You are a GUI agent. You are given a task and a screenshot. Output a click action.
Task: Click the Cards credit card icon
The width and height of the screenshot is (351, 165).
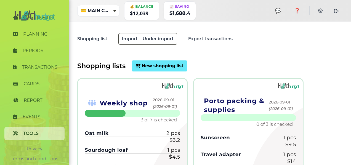(x=16, y=84)
